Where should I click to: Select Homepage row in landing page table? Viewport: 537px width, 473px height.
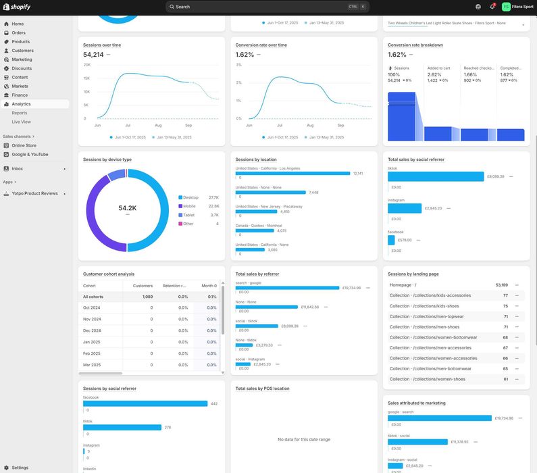point(454,285)
